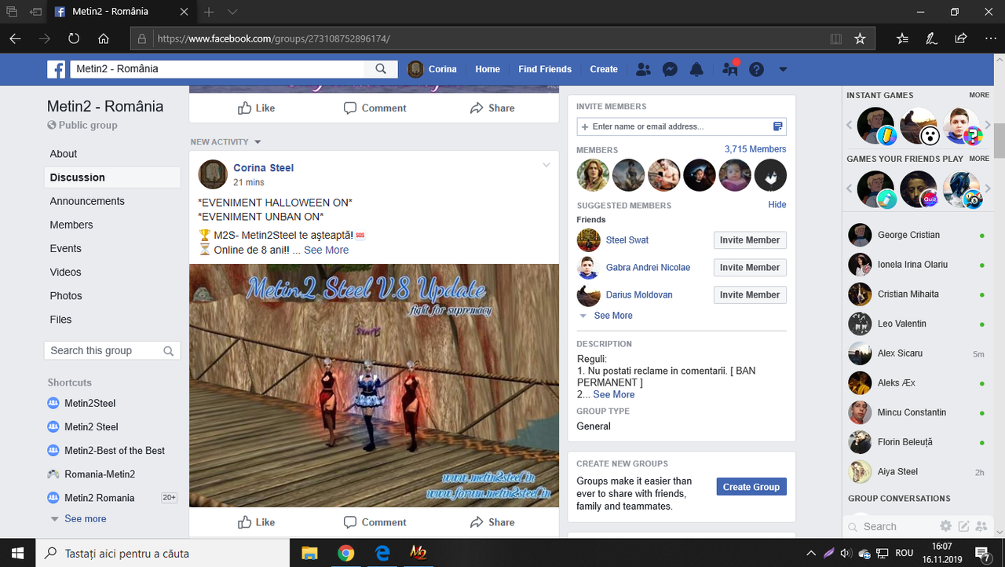The width and height of the screenshot is (1005, 567).
Task: Click Find Friends link
Action: click(x=545, y=69)
